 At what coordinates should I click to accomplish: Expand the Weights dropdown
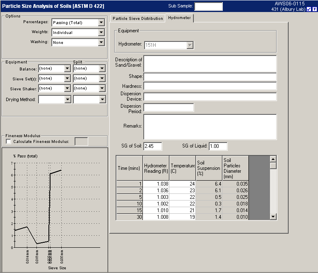click(101, 32)
